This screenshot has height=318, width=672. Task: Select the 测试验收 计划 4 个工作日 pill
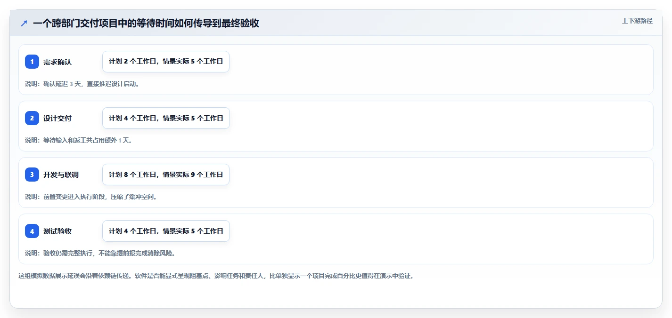click(x=166, y=231)
